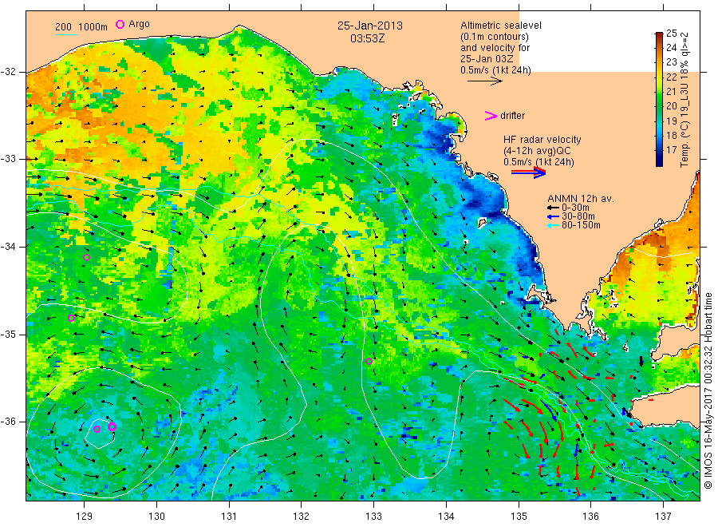Click the 131 longitude axis label

click(x=229, y=517)
